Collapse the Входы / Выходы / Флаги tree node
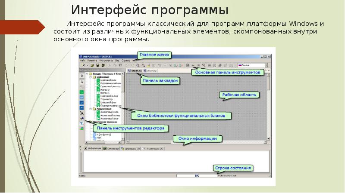The image size is (345, 193). point(88,74)
